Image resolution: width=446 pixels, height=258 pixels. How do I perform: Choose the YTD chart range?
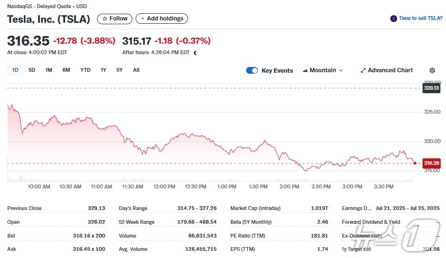(85, 70)
